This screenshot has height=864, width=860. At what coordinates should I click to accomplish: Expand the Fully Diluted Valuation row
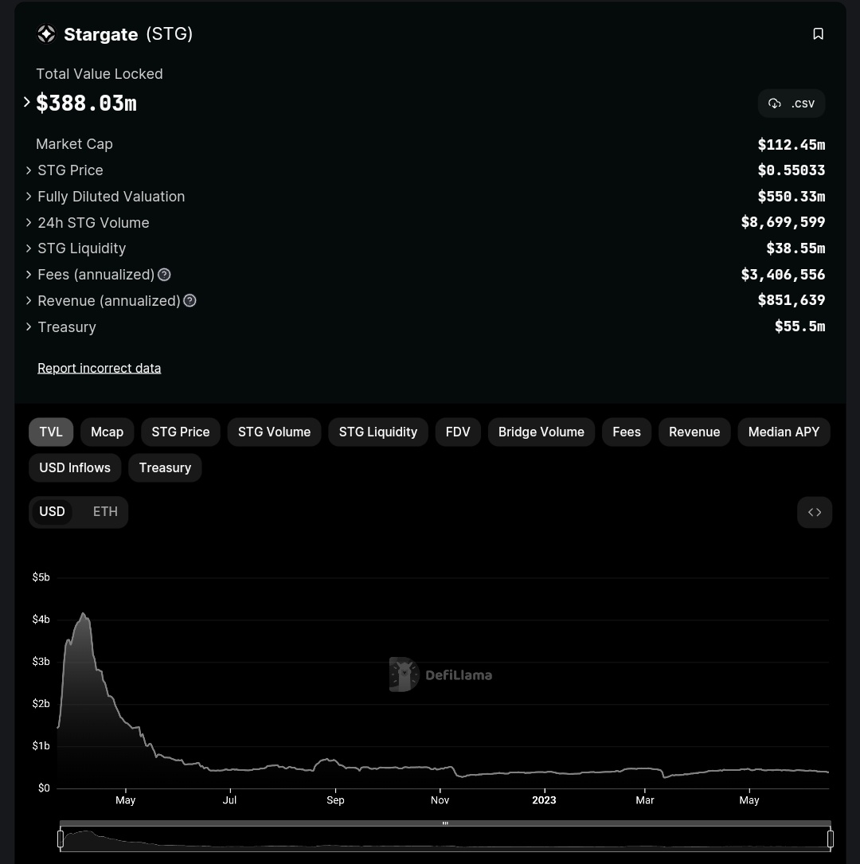point(29,197)
